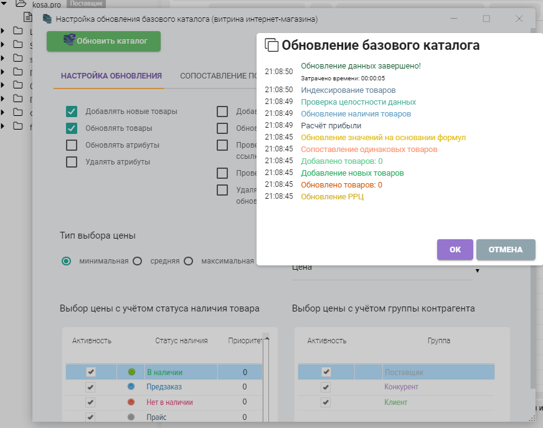Click the Поставщик tag next to kosa.pro
This screenshot has width=543, height=428.
pos(86,4)
